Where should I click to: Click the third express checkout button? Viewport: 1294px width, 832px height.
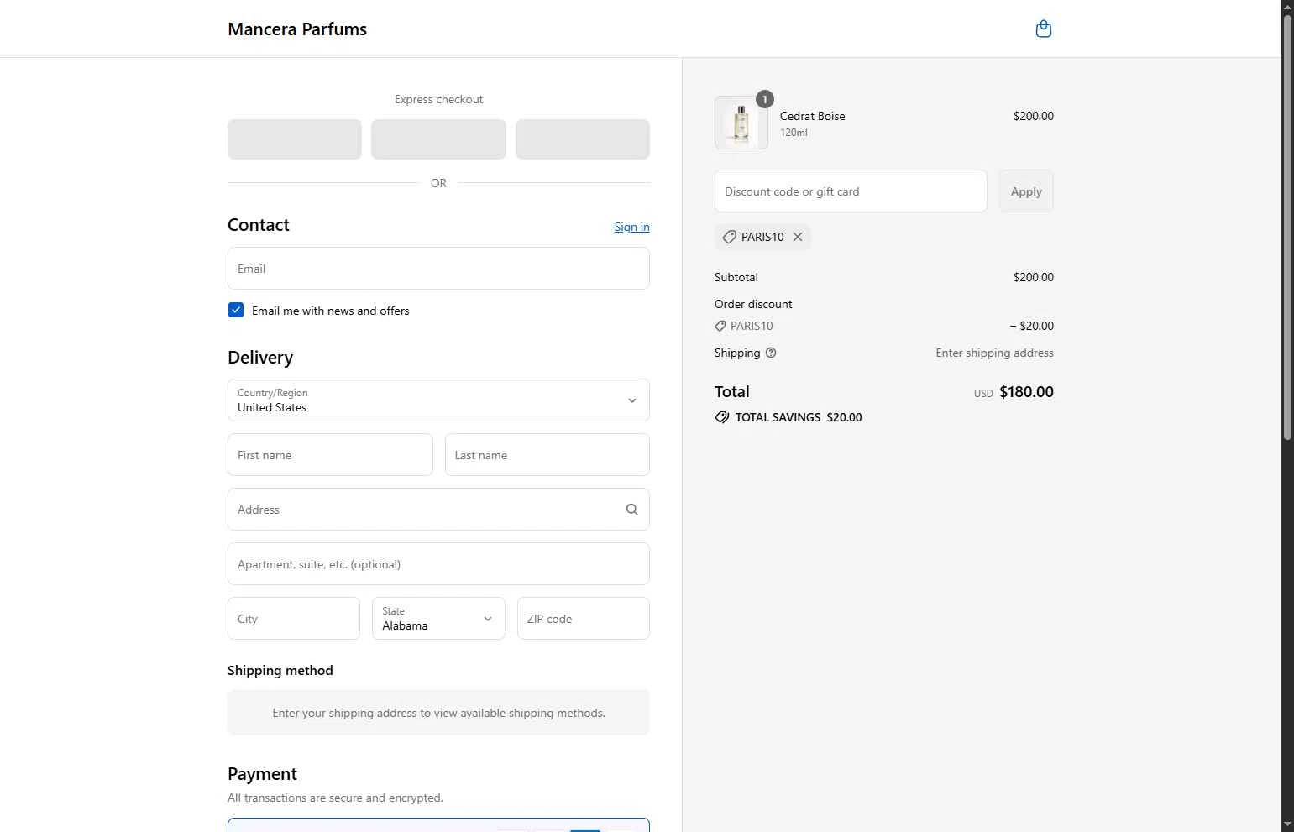[x=583, y=139]
